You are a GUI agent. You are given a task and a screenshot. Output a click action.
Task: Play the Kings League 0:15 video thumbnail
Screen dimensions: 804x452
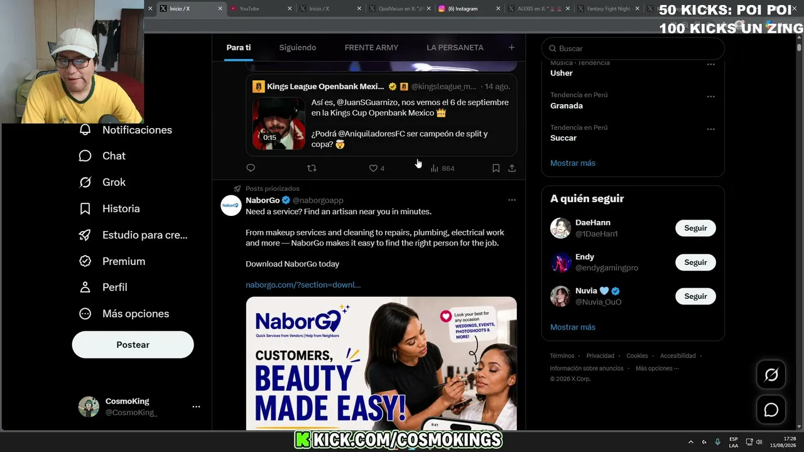[x=279, y=123]
